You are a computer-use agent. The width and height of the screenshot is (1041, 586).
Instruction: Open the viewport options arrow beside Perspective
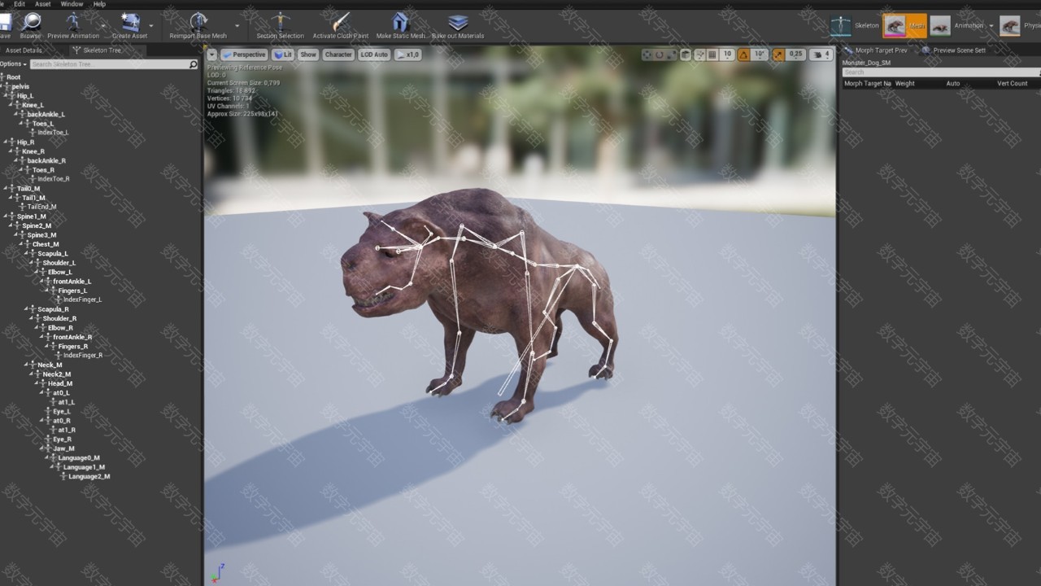[x=212, y=55]
